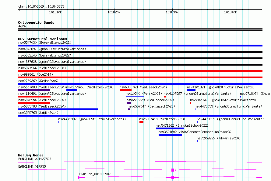Open the nsv4101649 gnomAD variant label

(224, 100)
